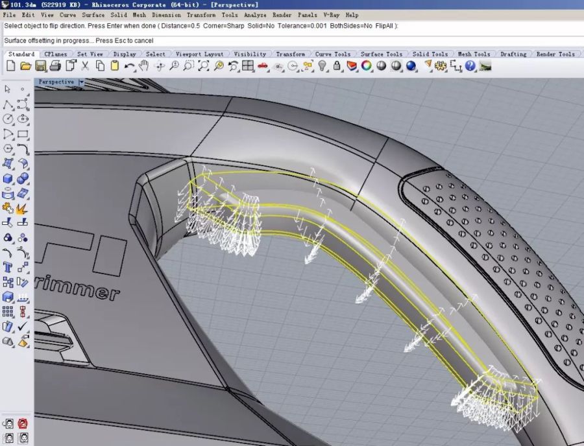Switch to the Render Tools tab
The image size is (584, 446).
point(557,54)
